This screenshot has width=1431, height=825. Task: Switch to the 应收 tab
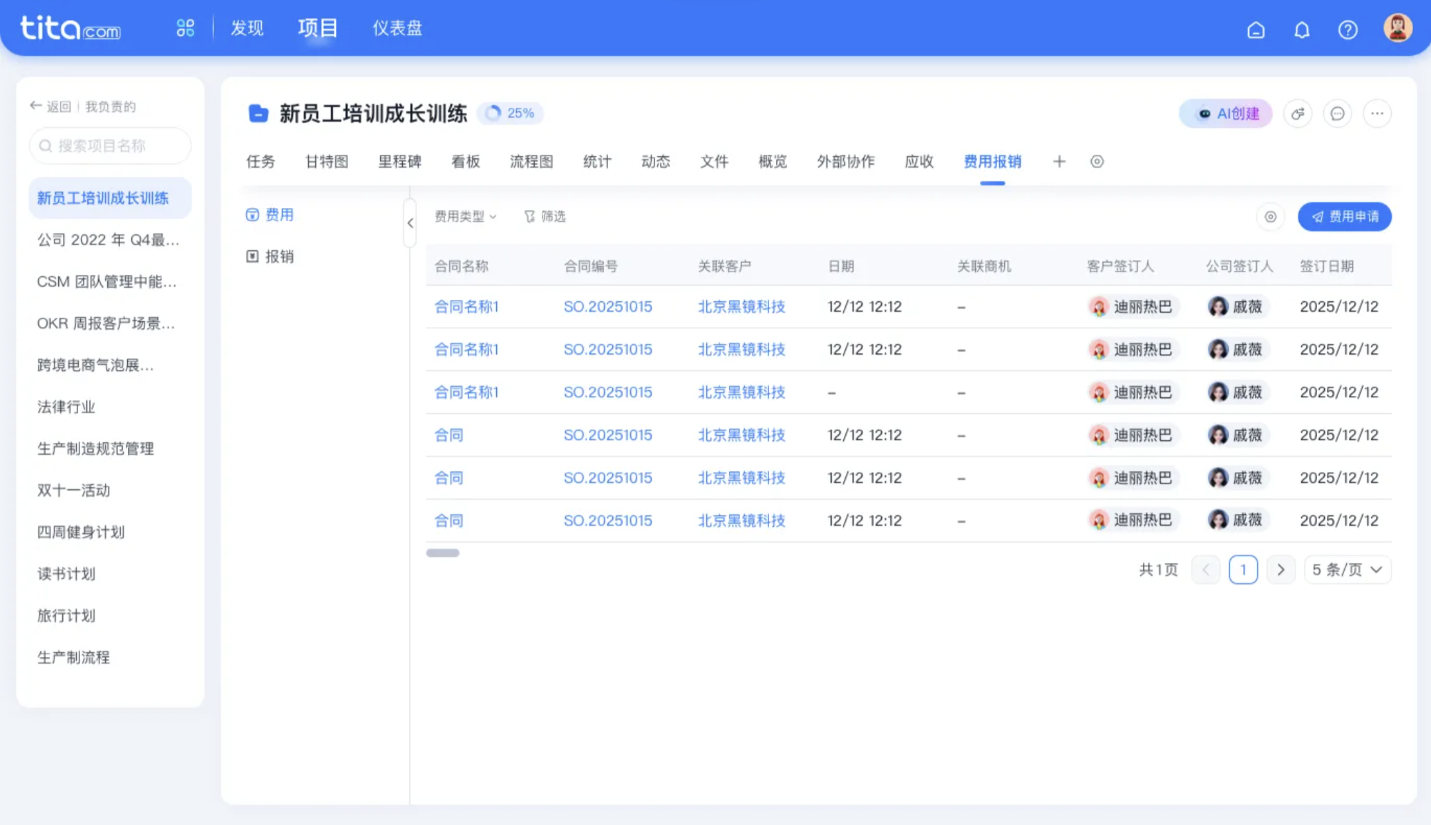919,162
